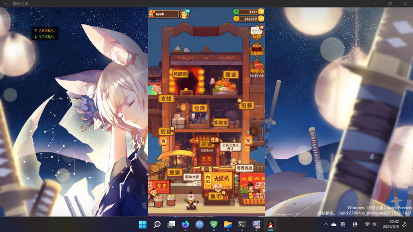
Task: Click the OneDrive cloud tray icon
Action: [334, 225]
